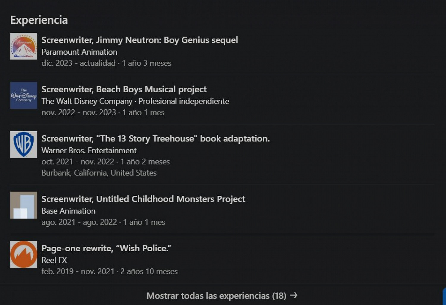Click the Experiencia section heading

(x=39, y=20)
